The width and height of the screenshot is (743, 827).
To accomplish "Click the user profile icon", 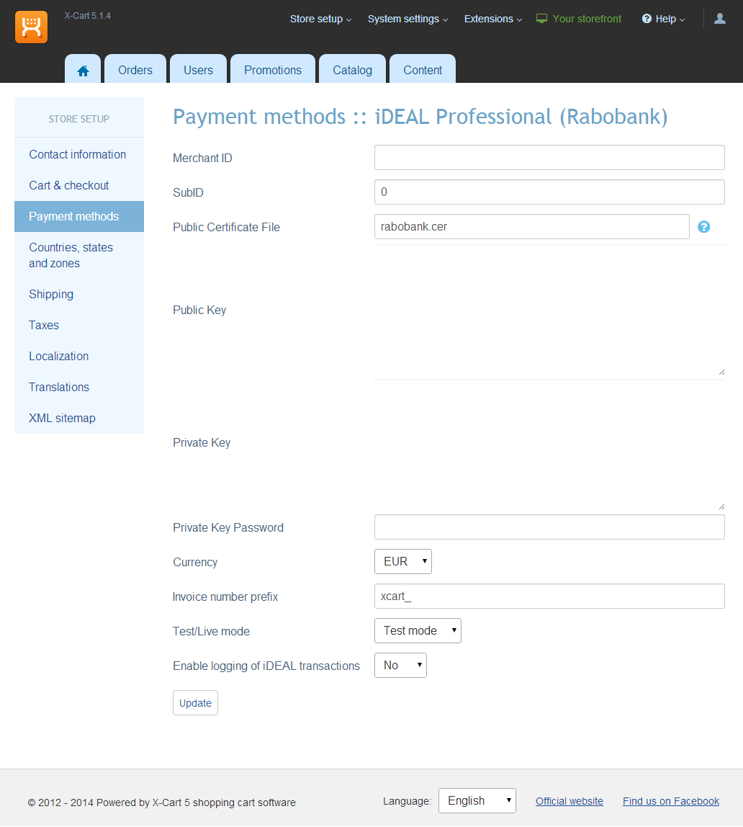I will [x=720, y=19].
